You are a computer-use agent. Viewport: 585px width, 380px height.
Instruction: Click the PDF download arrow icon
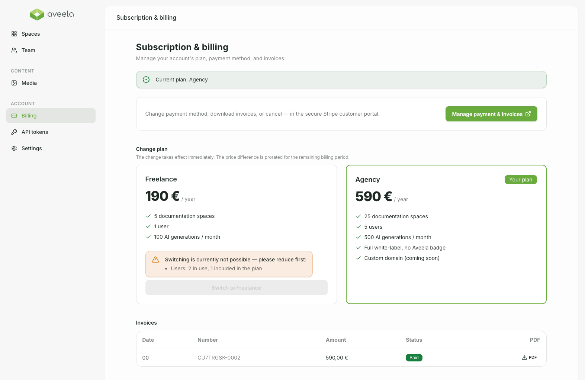(524, 357)
